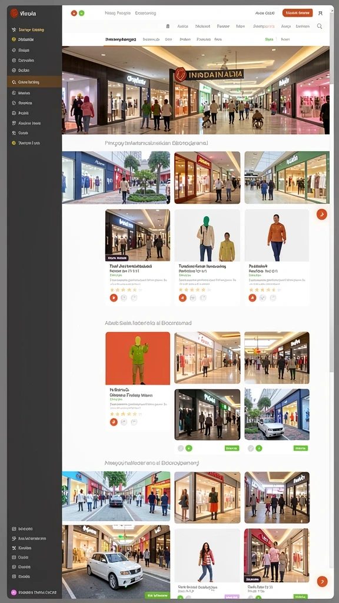The width and height of the screenshot is (339, 603).
Task: Click the orange round arrow button beside the first card row
Action: (322, 214)
